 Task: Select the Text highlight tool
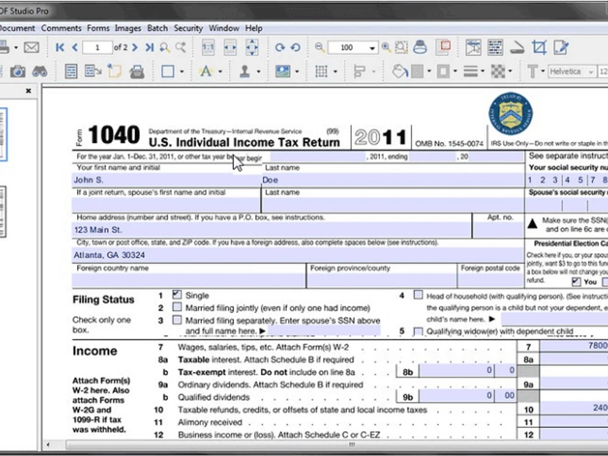coord(207,71)
